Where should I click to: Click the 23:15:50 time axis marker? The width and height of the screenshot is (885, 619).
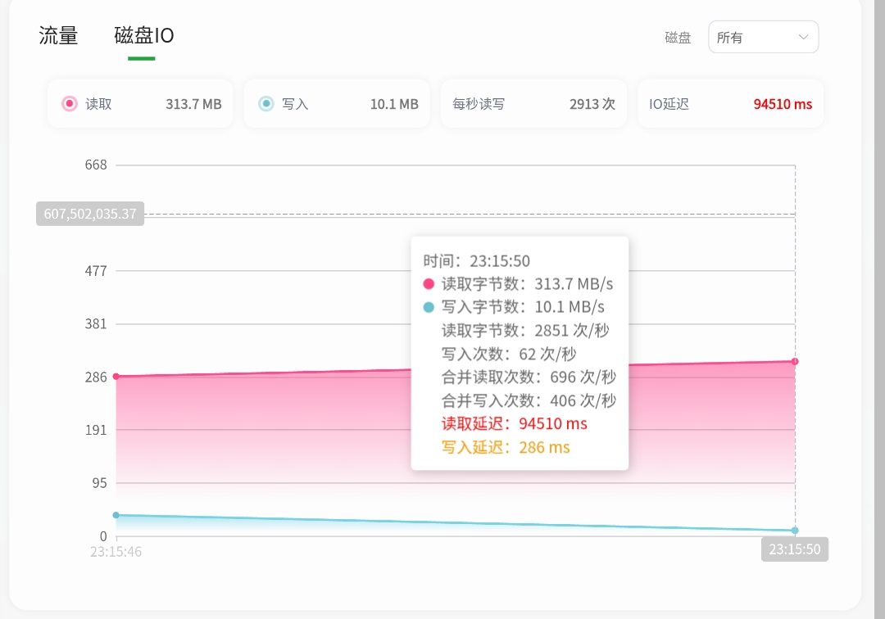click(794, 549)
